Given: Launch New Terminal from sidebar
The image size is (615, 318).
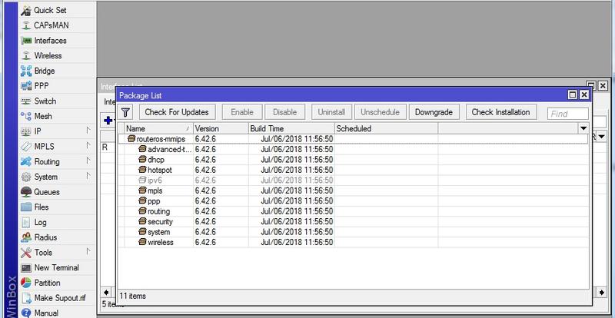Looking at the screenshot, I should click(56, 268).
